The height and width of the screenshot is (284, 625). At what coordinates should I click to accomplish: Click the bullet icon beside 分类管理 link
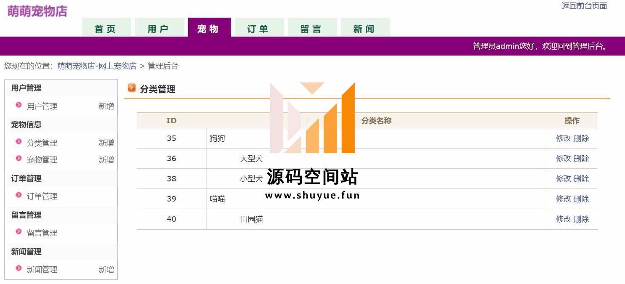(x=19, y=142)
